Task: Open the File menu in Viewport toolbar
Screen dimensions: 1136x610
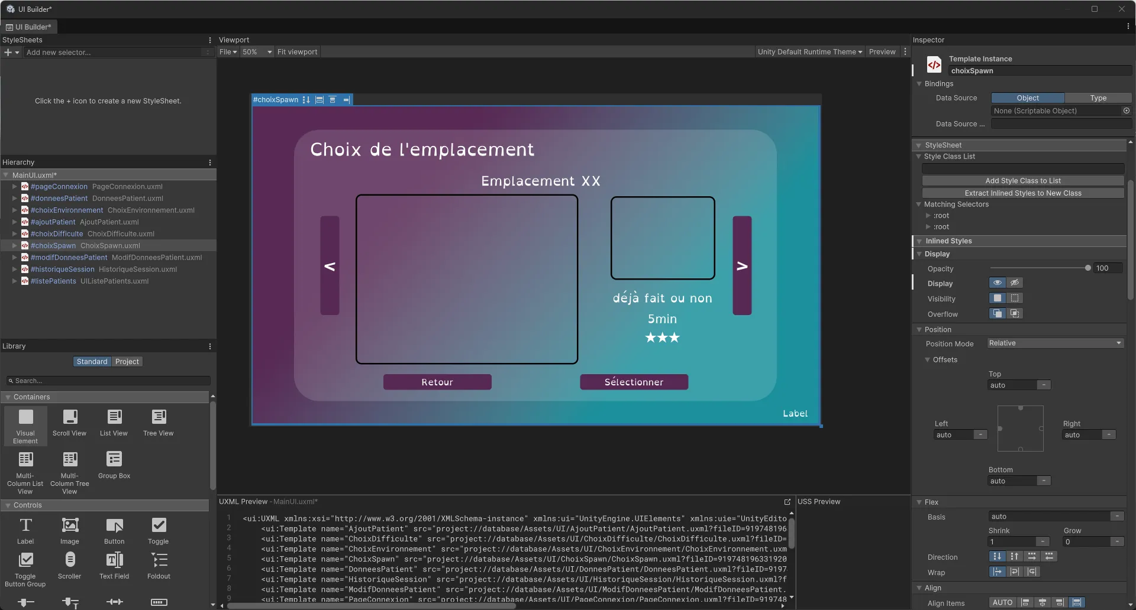Action: (228, 52)
